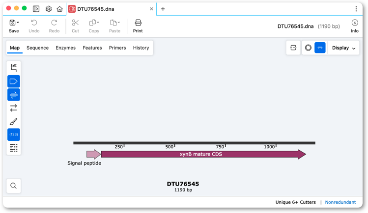
Task: Toggle the double-strand translation display
Action: pos(14,95)
